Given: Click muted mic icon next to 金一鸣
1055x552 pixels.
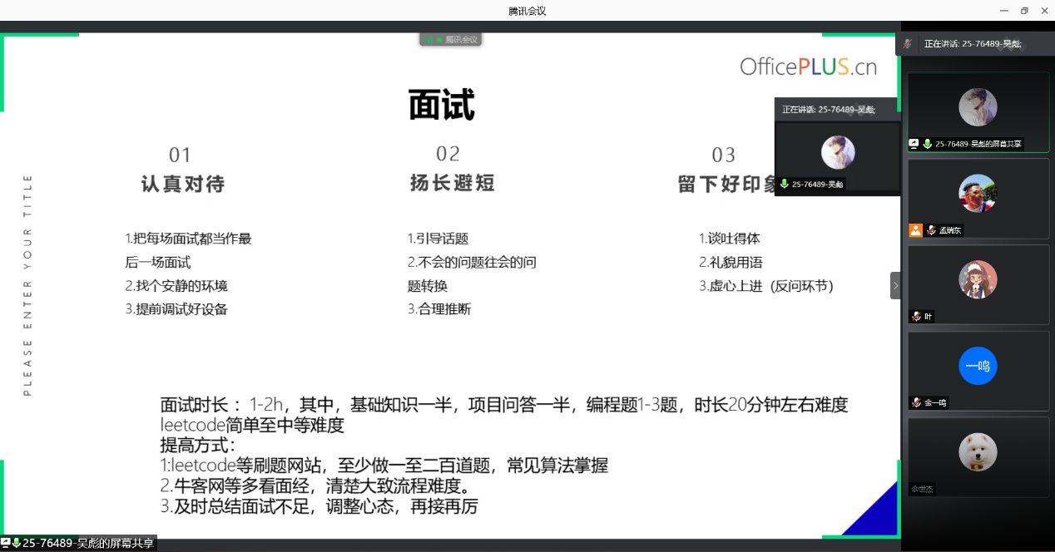Looking at the screenshot, I should [916, 403].
